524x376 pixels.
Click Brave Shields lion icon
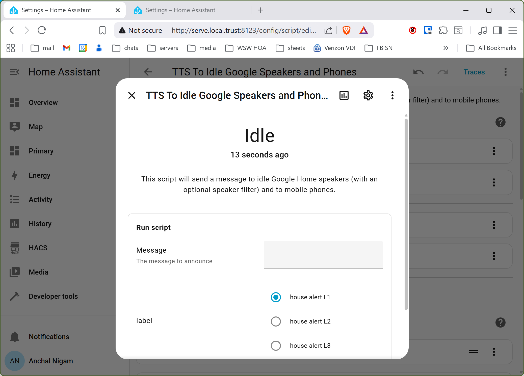pos(346,31)
